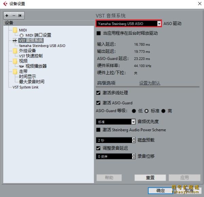Click the VST audio system waveform icon
This screenshot has width=204, height=197.
point(15,40)
